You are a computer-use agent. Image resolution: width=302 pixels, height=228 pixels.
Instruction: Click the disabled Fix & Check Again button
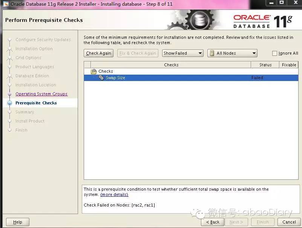(x=138, y=53)
